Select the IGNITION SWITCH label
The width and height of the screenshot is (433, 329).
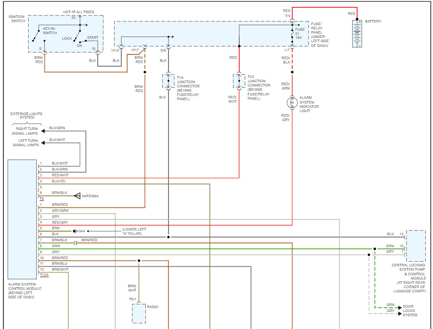click(x=17, y=19)
